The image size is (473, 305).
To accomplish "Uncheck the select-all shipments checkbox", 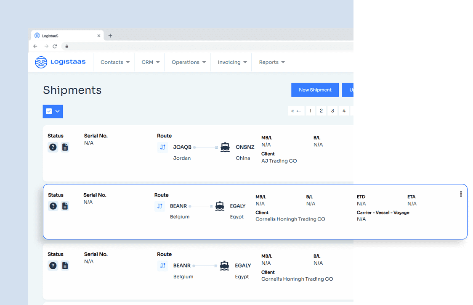I will tap(48, 111).
